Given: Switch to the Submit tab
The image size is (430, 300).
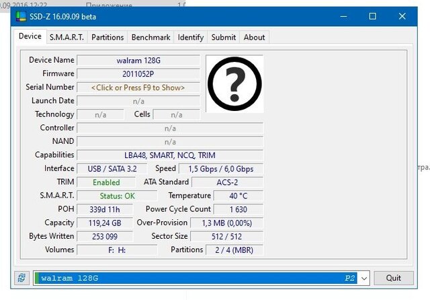Looking at the screenshot, I should click(x=224, y=37).
